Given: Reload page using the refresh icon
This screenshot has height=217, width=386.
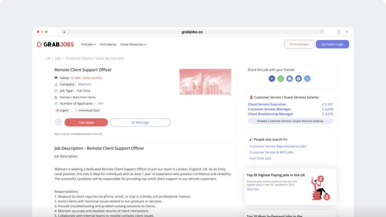Looking at the screenshot, I should [322, 32].
